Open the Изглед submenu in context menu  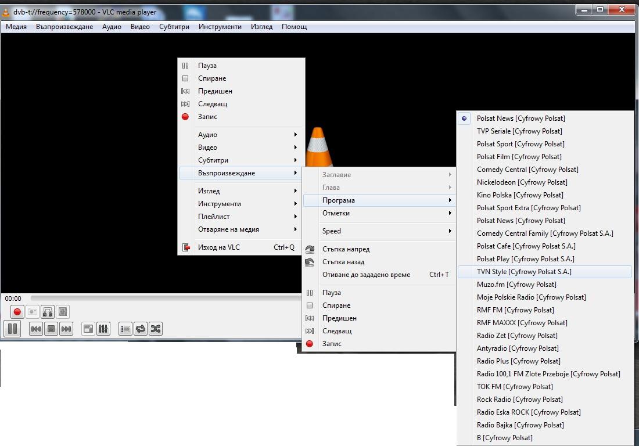click(x=241, y=191)
